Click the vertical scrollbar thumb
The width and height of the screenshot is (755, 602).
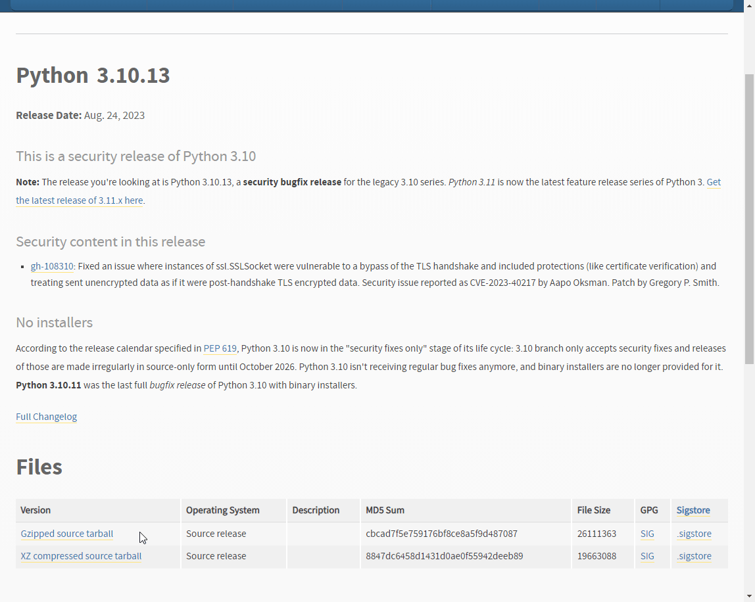pyautogui.click(x=749, y=217)
